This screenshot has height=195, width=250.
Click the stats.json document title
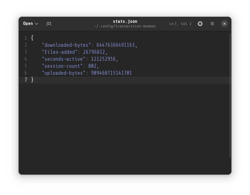click(125, 21)
